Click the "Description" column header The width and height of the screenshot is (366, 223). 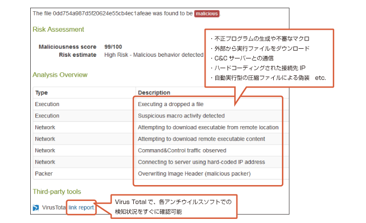[x=154, y=93]
